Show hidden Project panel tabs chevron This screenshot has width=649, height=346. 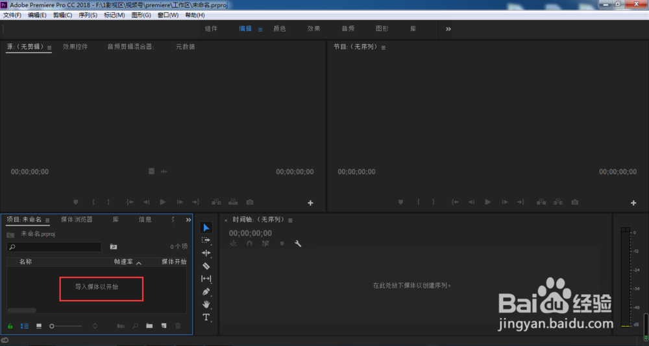(x=188, y=220)
